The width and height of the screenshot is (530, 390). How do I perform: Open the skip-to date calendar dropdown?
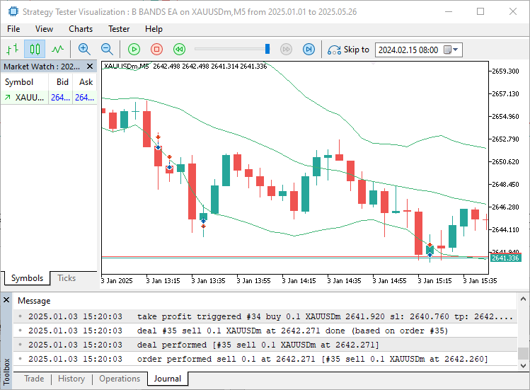(x=455, y=50)
